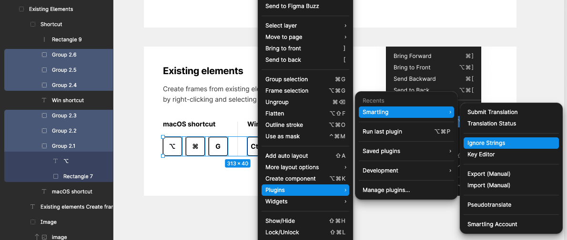Click Send Backward in canvas image
Viewport: 567px width, 240px height.
415,79
